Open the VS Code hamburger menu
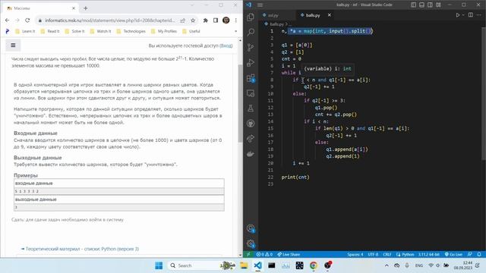486x273 pixels. (x=260, y=5)
